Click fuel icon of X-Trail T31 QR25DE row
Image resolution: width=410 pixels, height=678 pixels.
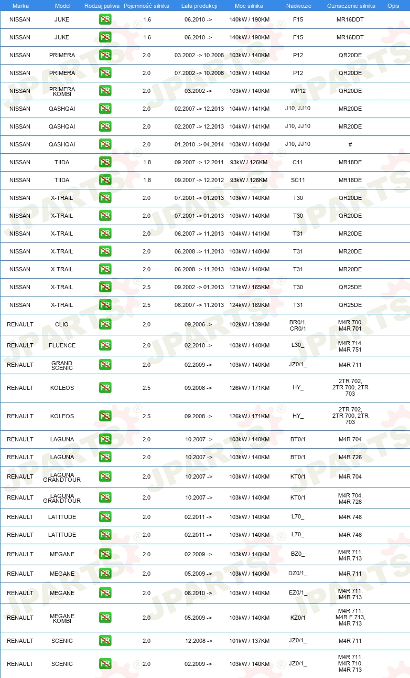(x=105, y=305)
